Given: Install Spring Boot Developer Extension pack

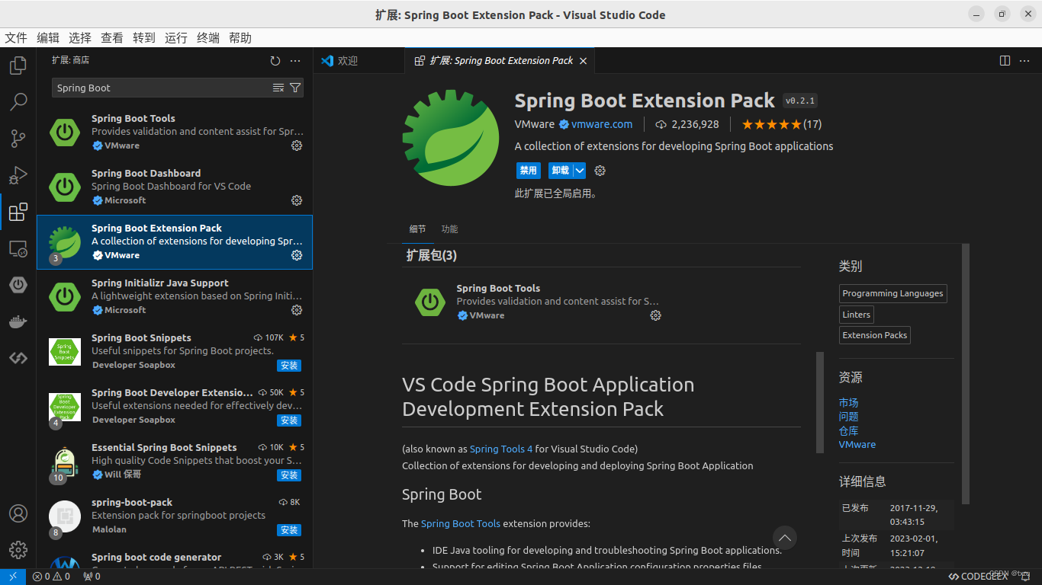Looking at the screenshot, I should click(x=289, y=420).
